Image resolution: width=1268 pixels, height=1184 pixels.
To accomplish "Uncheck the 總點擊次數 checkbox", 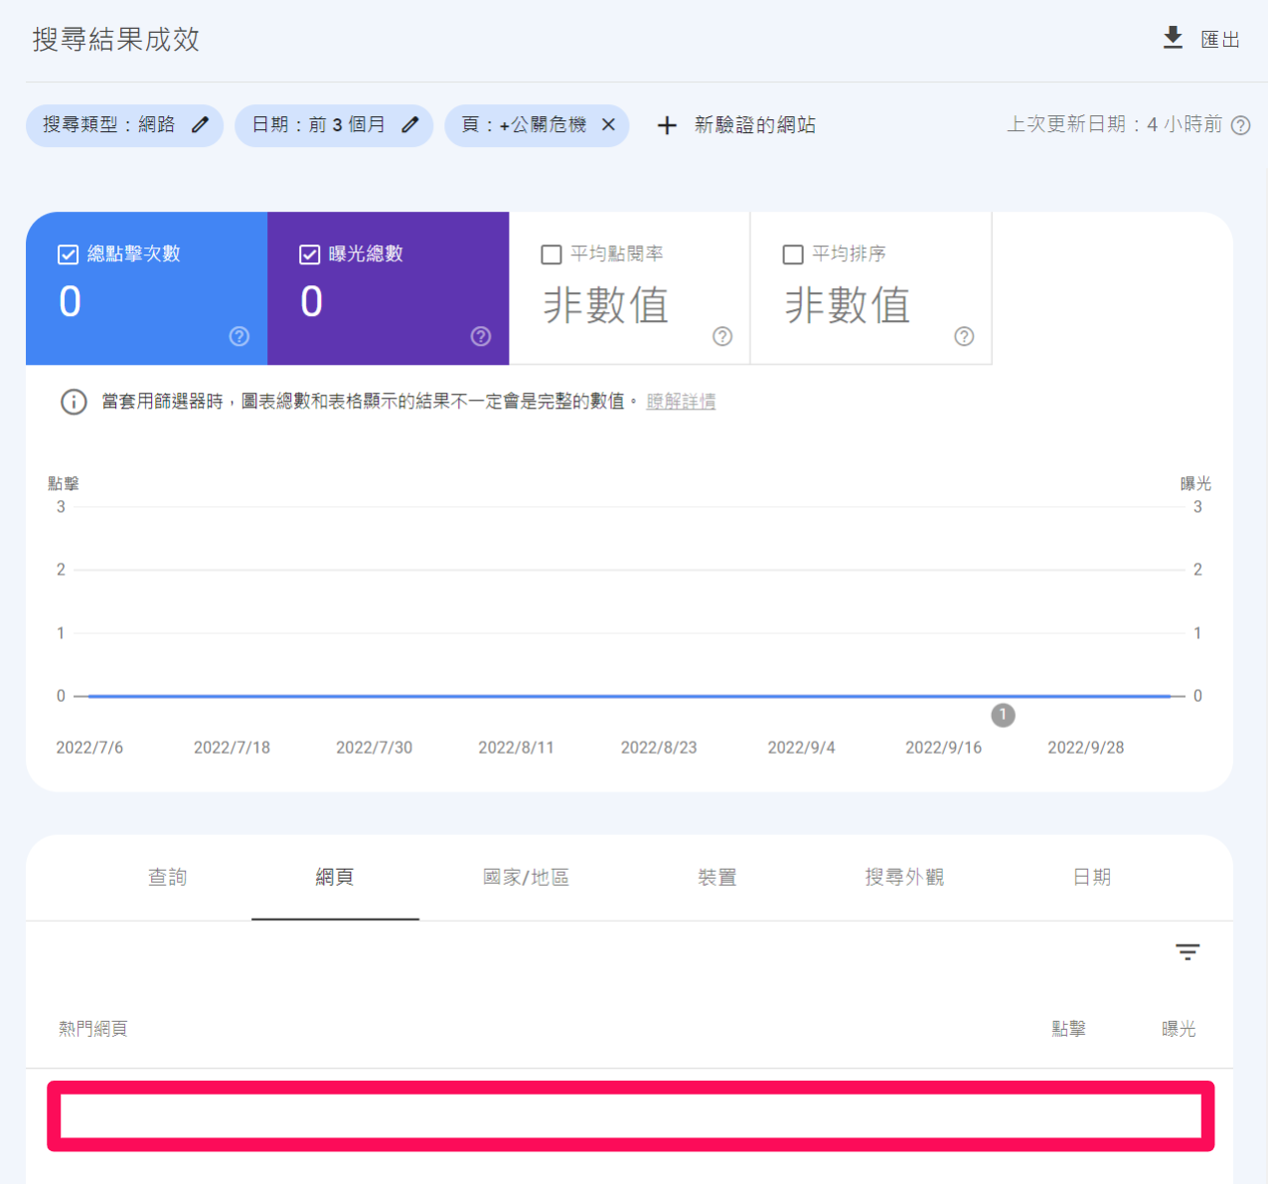I will click(x=68, y=254).
